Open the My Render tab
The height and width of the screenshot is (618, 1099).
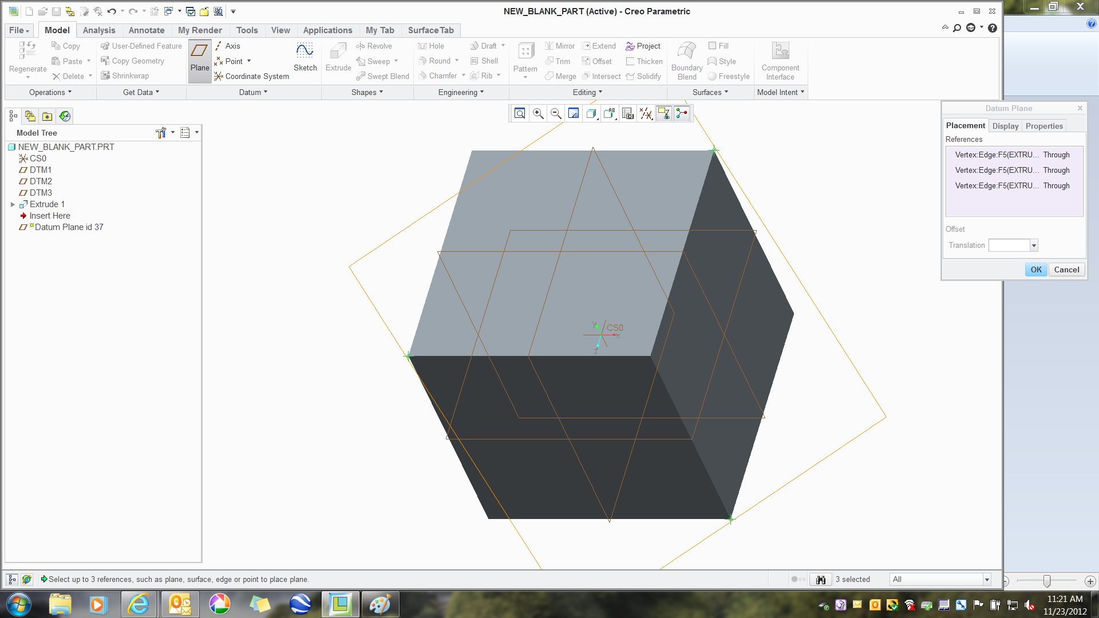point(200,30)
